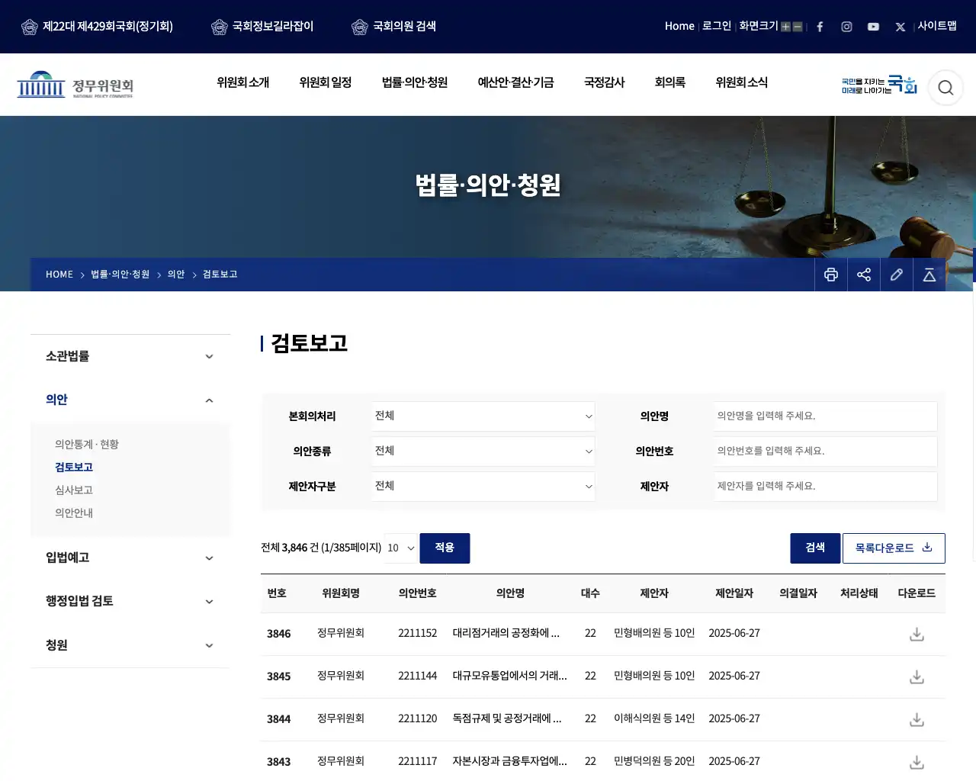Screen dimensions: 976x781
Task: Expand the 입법예고 sidebar section
Action: coord(130,558)
